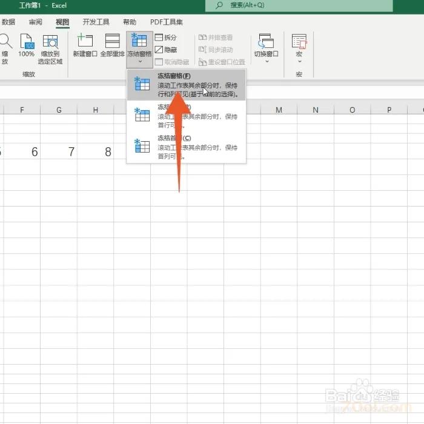Open the Macros (宏) dropdown
The height and width of the screenshot is (424, 424).
coord(299,49)
